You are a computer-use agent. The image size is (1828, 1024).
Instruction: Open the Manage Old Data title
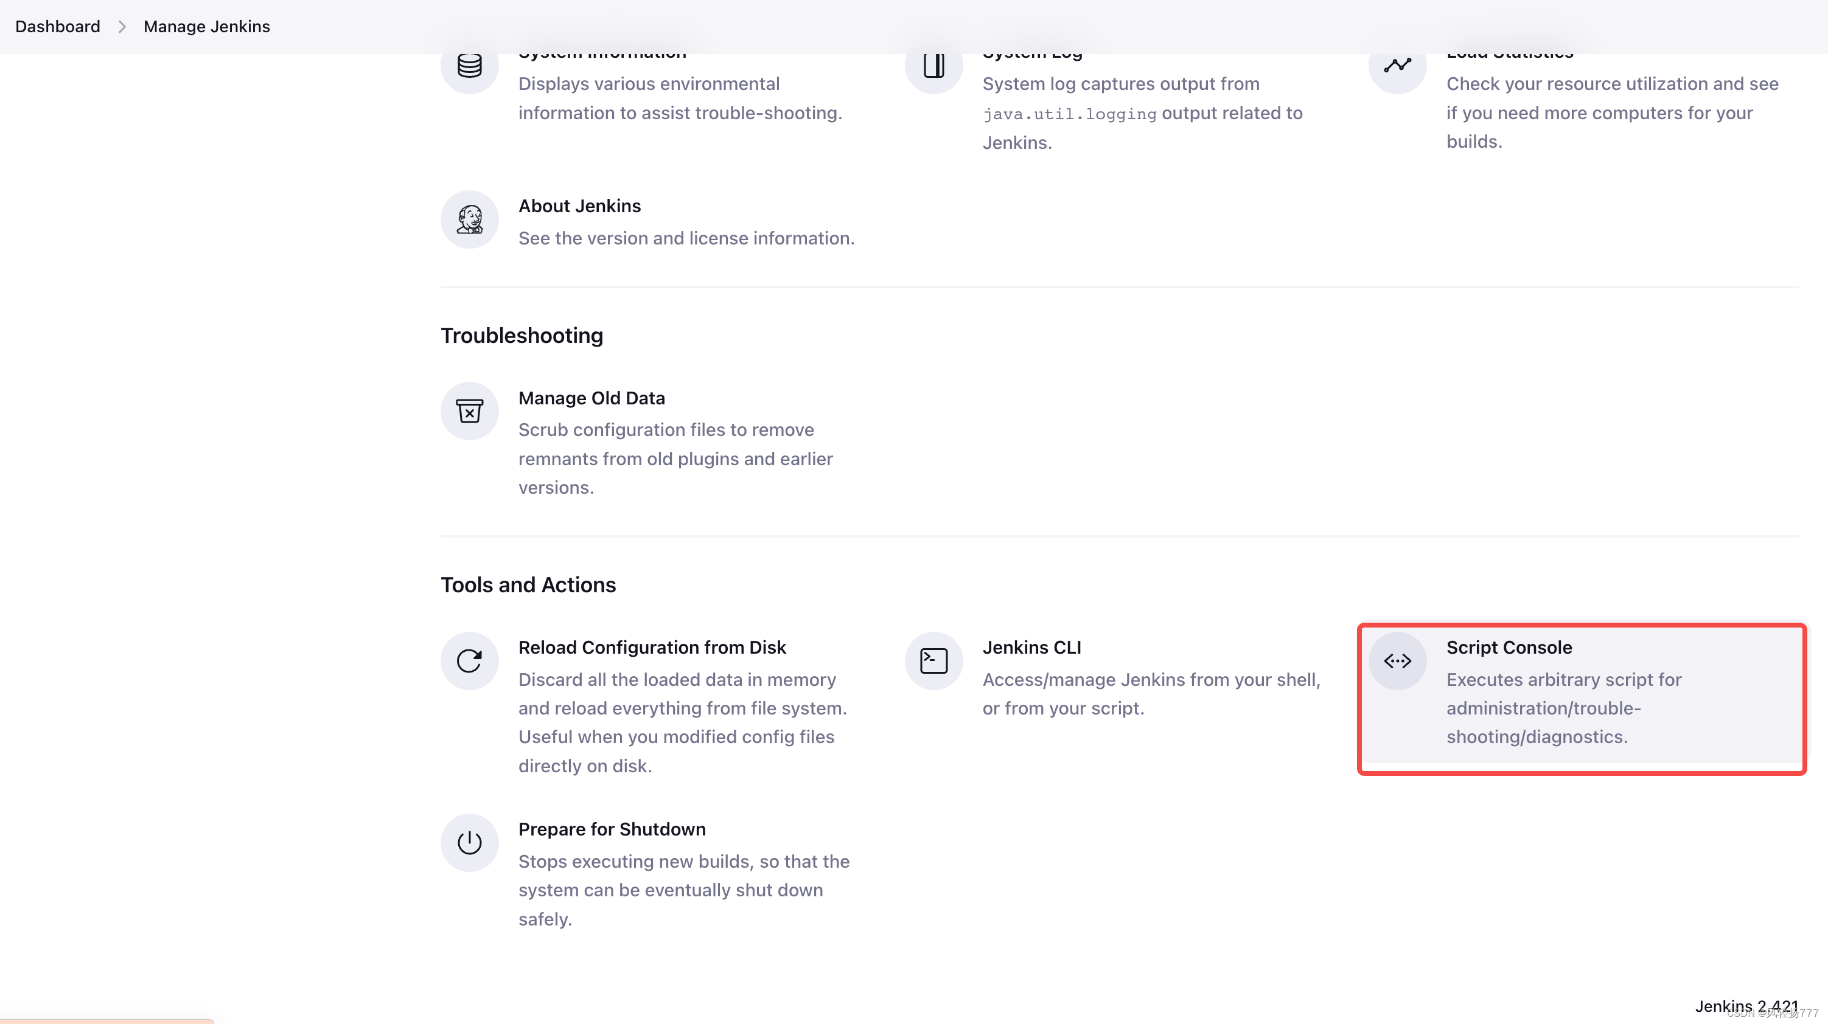coord(591,398)
